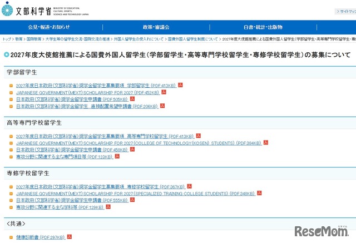
Task: Click PDF icon beside 専修学校留学生 募集要項
Action: point(189,186)
